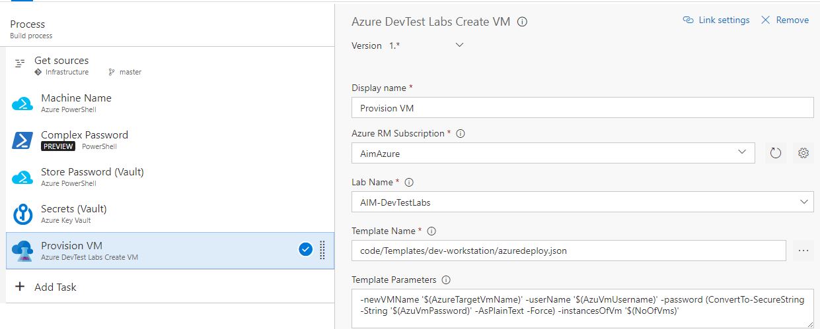Click the Store Password (Vault) cloud icon
Viewport: 820px width, 329px height.
[x=22, y=177]
